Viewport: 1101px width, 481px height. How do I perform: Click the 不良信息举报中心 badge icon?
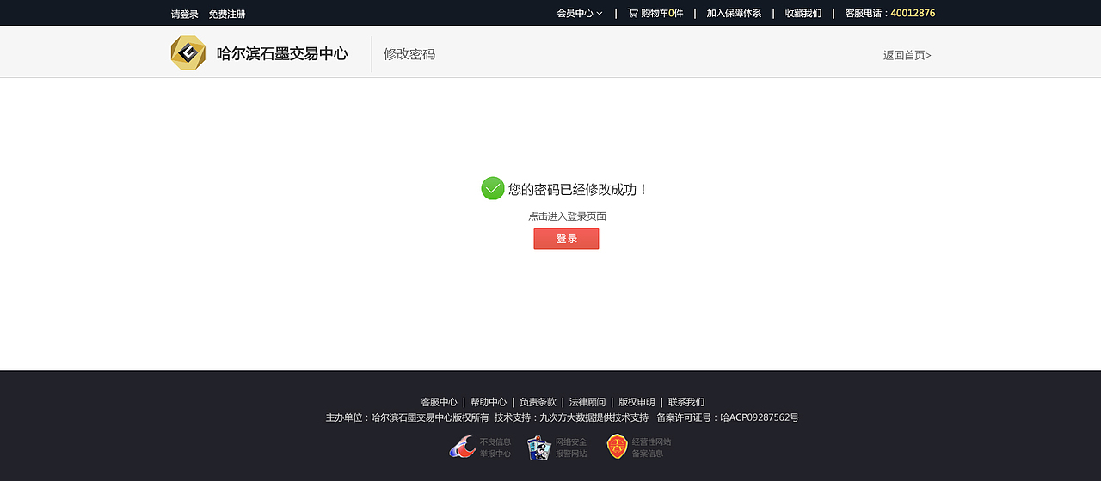(463, 448)
